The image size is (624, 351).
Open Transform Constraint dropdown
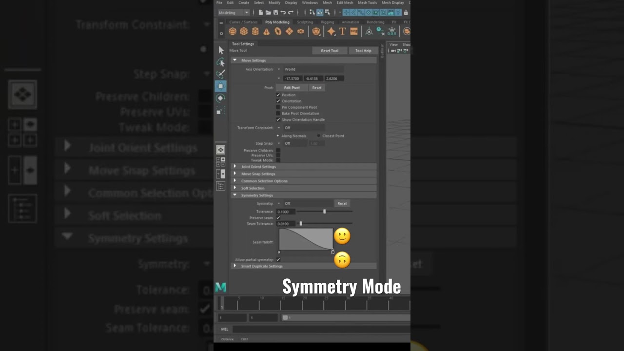point(300,128)
